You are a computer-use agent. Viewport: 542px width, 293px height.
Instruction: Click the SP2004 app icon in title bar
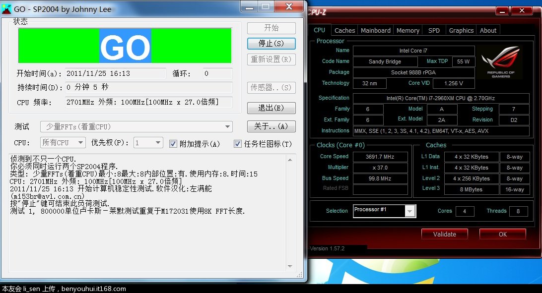(x=6, y=8)
